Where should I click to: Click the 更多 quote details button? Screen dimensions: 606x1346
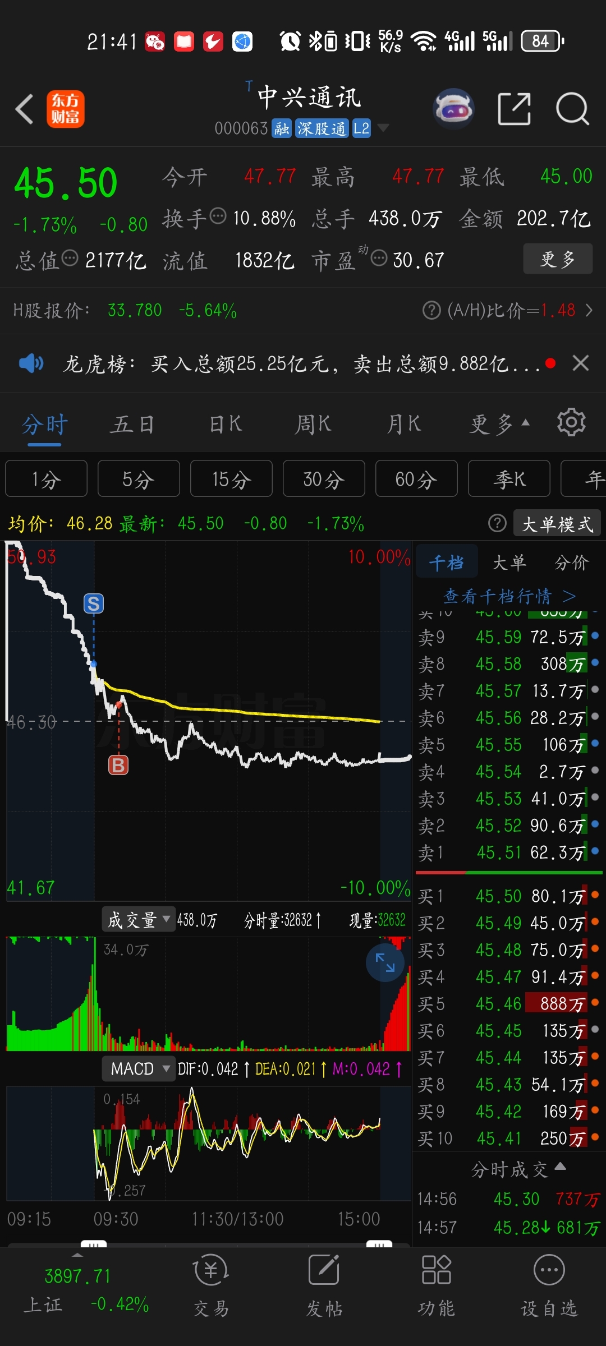point(558,259)
